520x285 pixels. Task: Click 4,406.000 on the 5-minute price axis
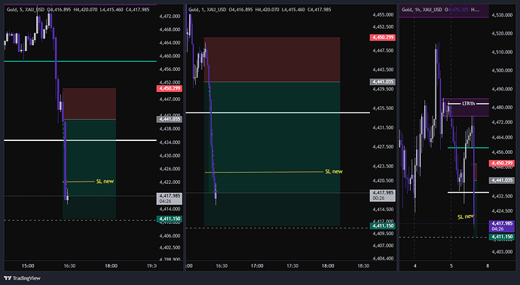pos(170,236)
